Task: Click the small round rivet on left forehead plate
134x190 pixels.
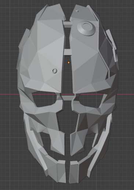Action: (55, 71)
